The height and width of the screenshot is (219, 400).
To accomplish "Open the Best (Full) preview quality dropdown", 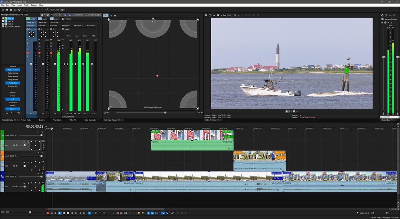I will 227,15.
